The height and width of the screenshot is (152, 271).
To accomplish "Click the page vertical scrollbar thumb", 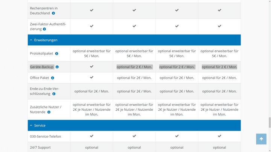I will 269,122.
